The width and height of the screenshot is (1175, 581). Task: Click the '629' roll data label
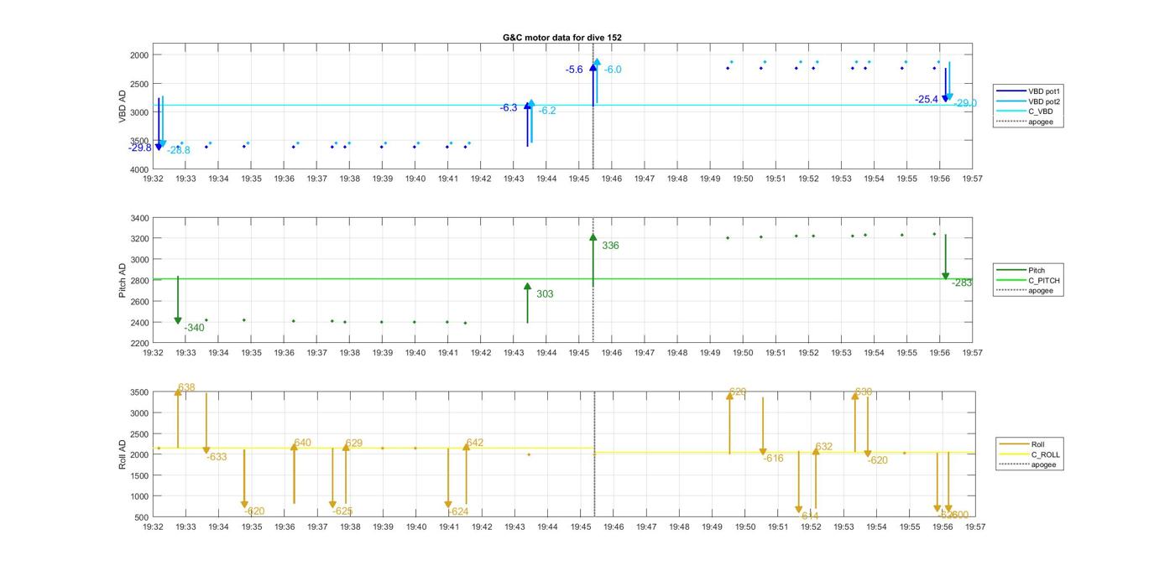pyautogui.click(x=354, y=444)
